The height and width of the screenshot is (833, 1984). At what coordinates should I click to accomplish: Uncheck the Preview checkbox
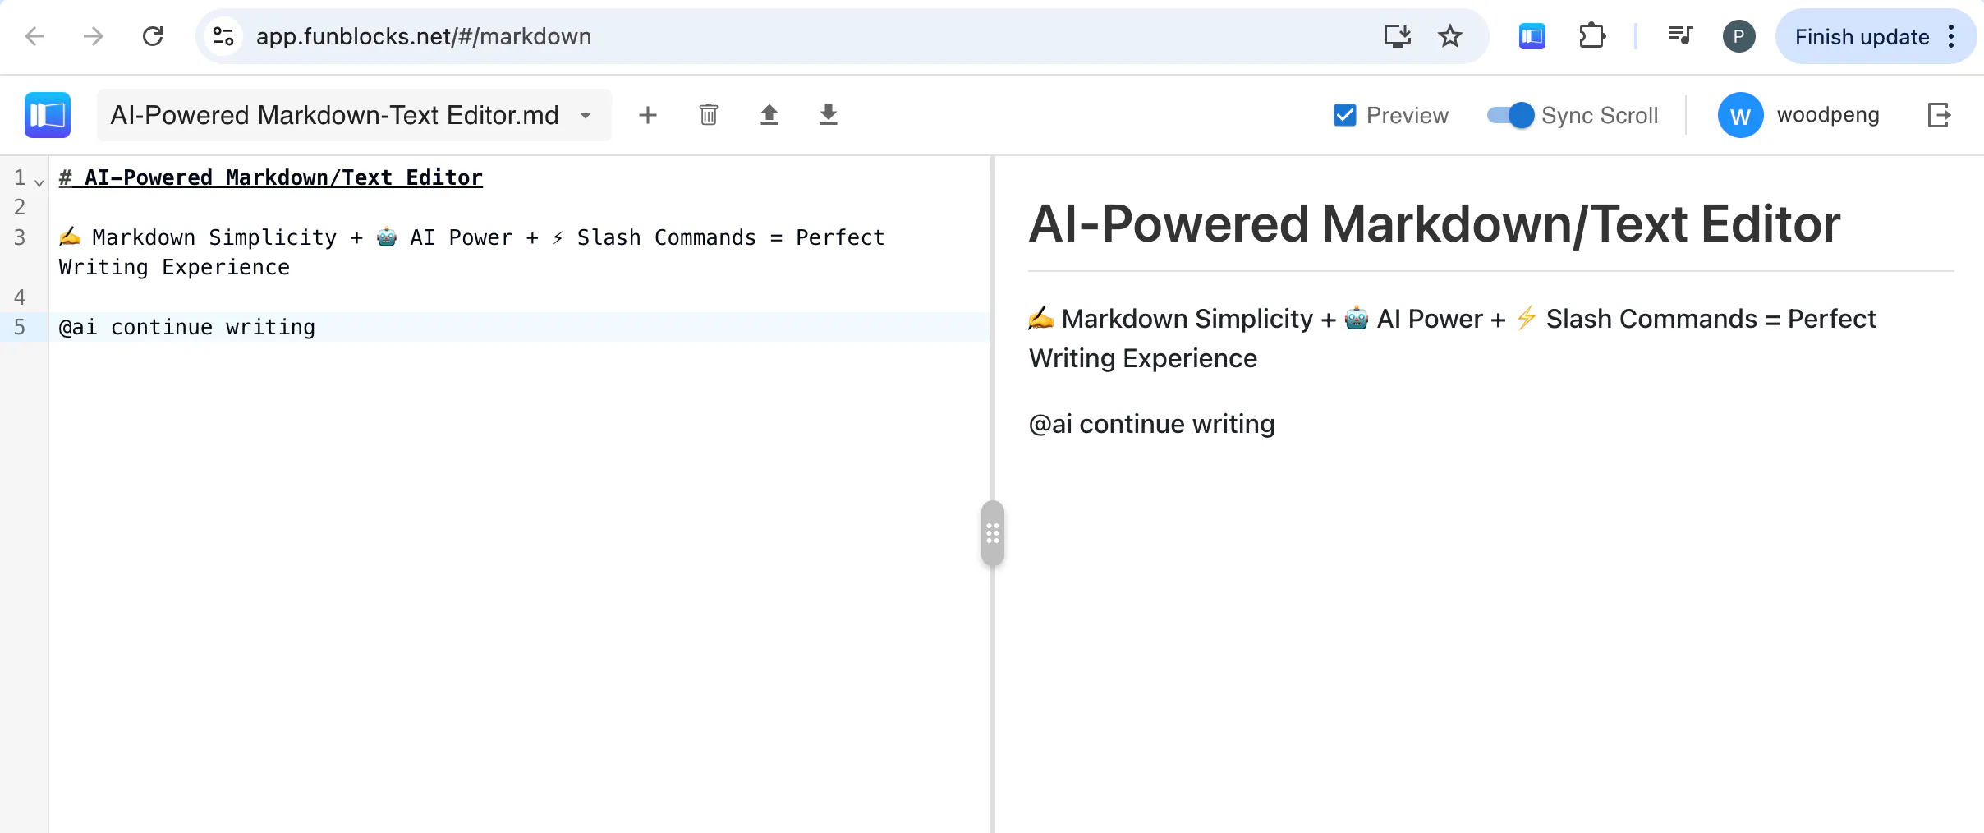coord(1345,115)
